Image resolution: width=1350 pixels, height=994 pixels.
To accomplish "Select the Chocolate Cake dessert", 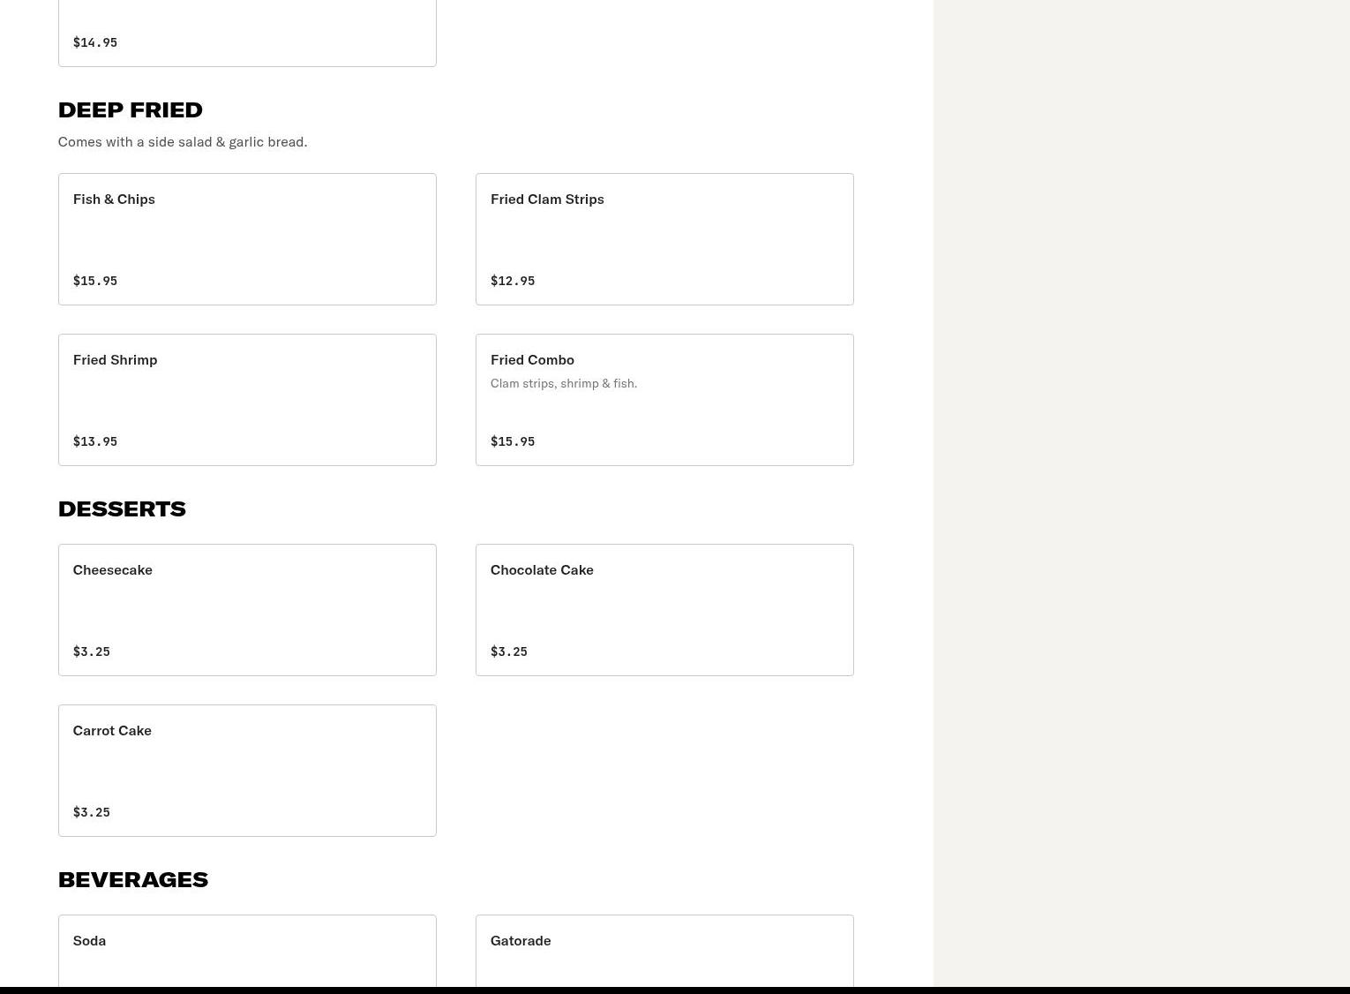I will click(664, 610).
